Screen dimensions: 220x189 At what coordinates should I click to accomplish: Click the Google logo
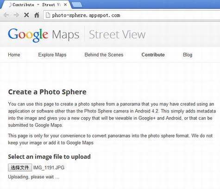(28, 35)
